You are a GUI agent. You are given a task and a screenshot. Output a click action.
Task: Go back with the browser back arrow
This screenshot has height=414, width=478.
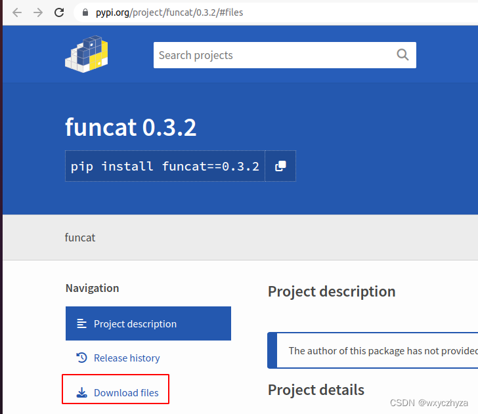17,12
